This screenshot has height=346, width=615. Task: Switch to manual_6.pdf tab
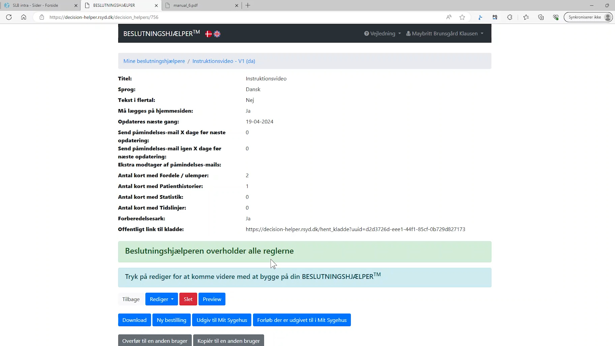click(186, 5)
